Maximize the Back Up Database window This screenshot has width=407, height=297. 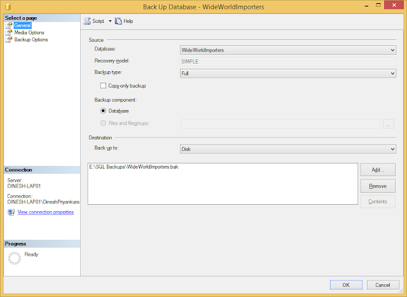point(378,5)
